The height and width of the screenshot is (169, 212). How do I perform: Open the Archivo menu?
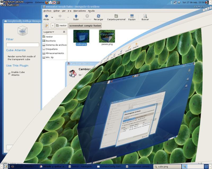click(47, 11)
